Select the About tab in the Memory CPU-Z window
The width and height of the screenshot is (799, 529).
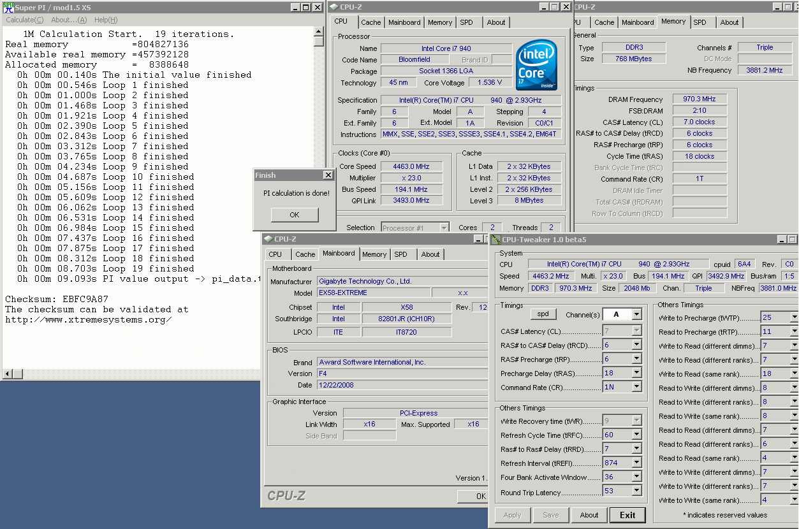tap(729, 22)
